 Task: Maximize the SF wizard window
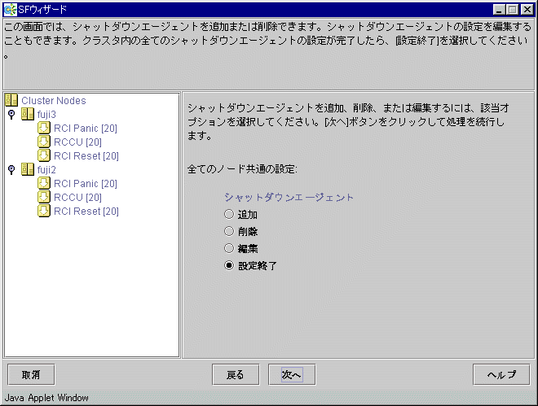point(513,10)
